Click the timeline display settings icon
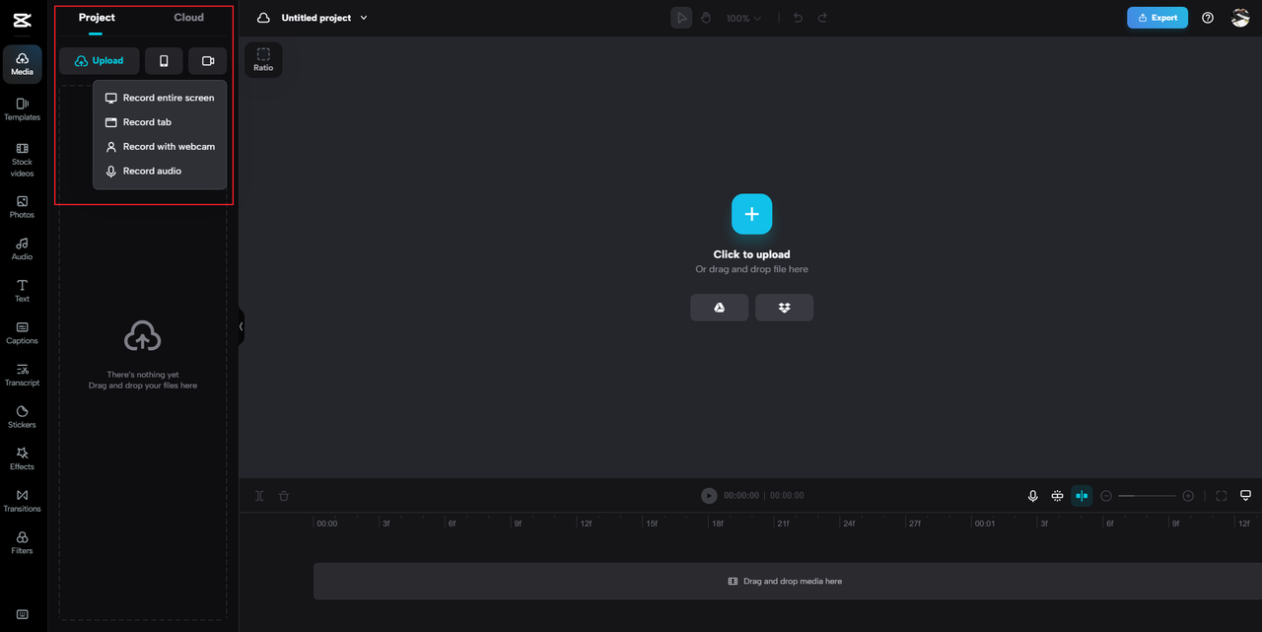 click(1245, 496)
